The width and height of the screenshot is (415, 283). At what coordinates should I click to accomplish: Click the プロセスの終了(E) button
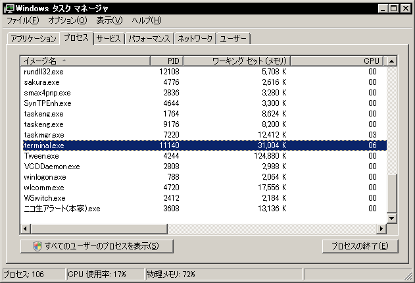(360, 246)
